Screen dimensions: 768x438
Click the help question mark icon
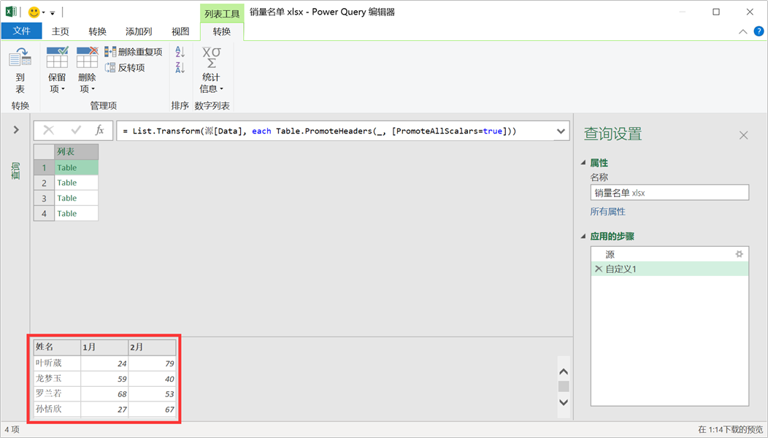[759, 31]
